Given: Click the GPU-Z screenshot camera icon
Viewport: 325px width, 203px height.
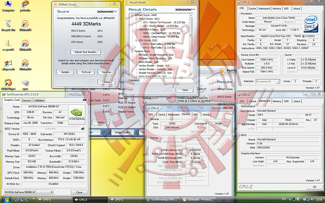Looking at the screenshot, I should [84, 100].
